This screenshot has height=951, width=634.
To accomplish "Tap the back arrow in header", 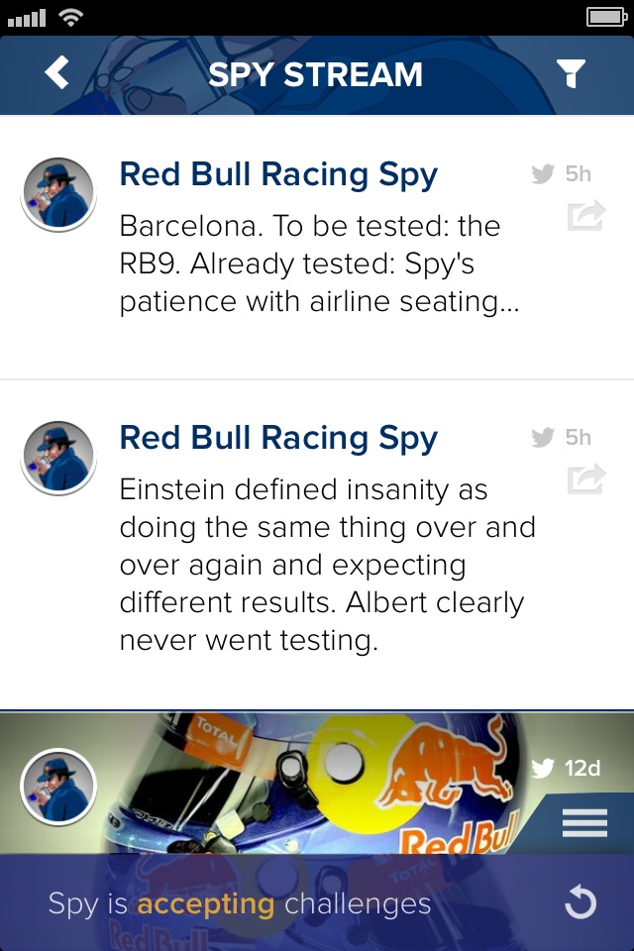I will point(57,72).
